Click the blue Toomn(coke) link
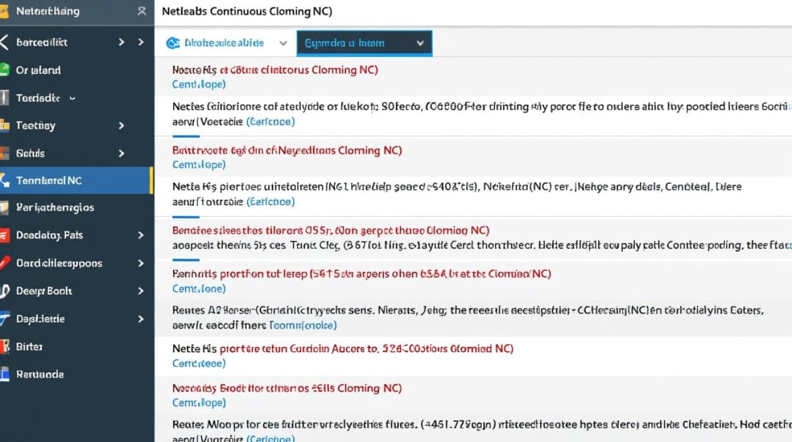The image size is (792, 442). coord(302,325)
